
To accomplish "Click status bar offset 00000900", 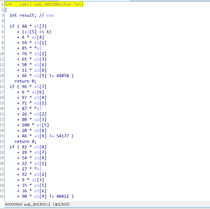I will tap(14, 204).
